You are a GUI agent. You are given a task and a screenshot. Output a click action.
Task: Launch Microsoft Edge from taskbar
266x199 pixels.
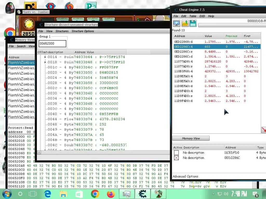(x=48, y=194)
